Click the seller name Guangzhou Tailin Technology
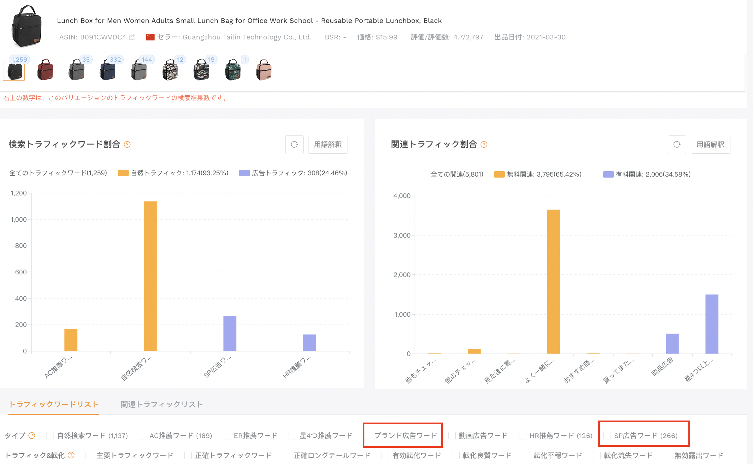Screen dimensions: 753x465 coord(247,37)
